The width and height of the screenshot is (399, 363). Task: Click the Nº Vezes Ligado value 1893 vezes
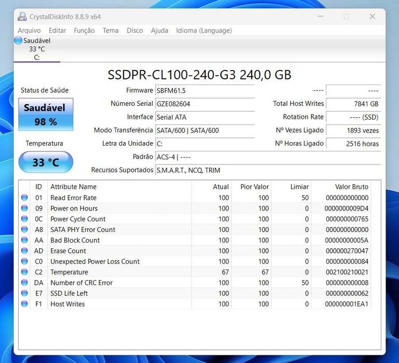click(353, 130)
